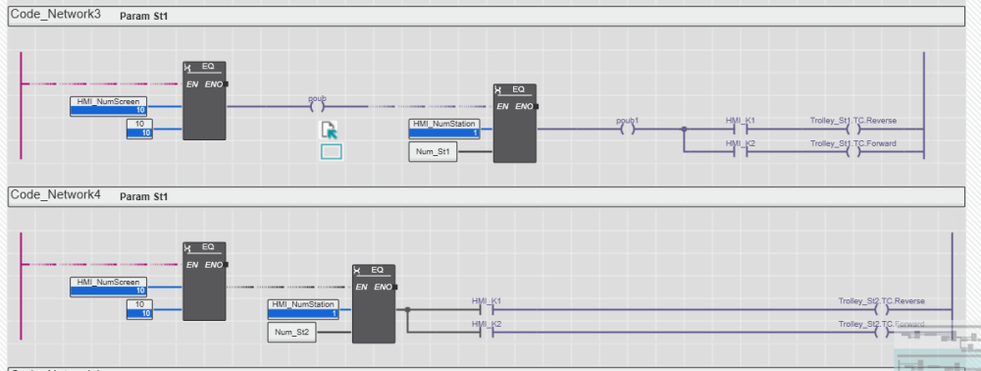
Task: Select the Trolley_St1.TC.Reverse coil
Action: 853,130
